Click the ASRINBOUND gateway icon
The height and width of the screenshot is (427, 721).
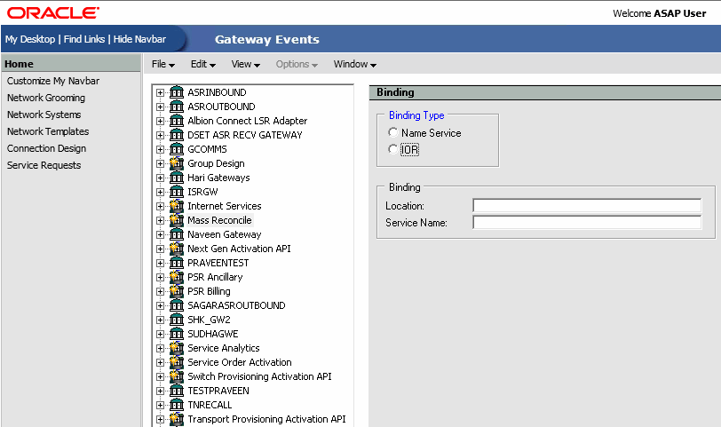(x=177, y=92)
